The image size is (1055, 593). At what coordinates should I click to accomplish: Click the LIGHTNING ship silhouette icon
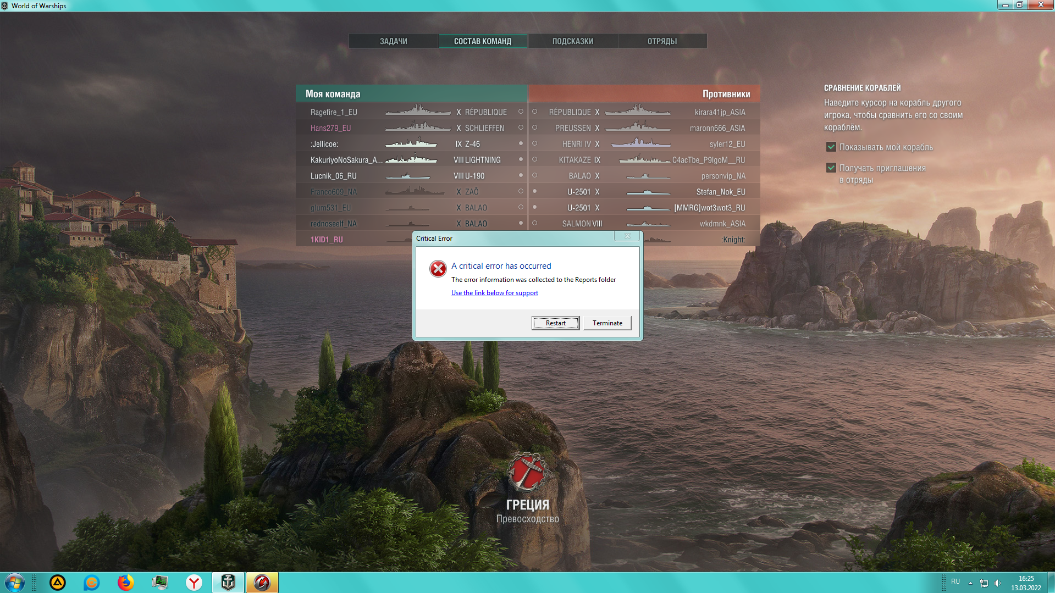click(x=411, y=159)
